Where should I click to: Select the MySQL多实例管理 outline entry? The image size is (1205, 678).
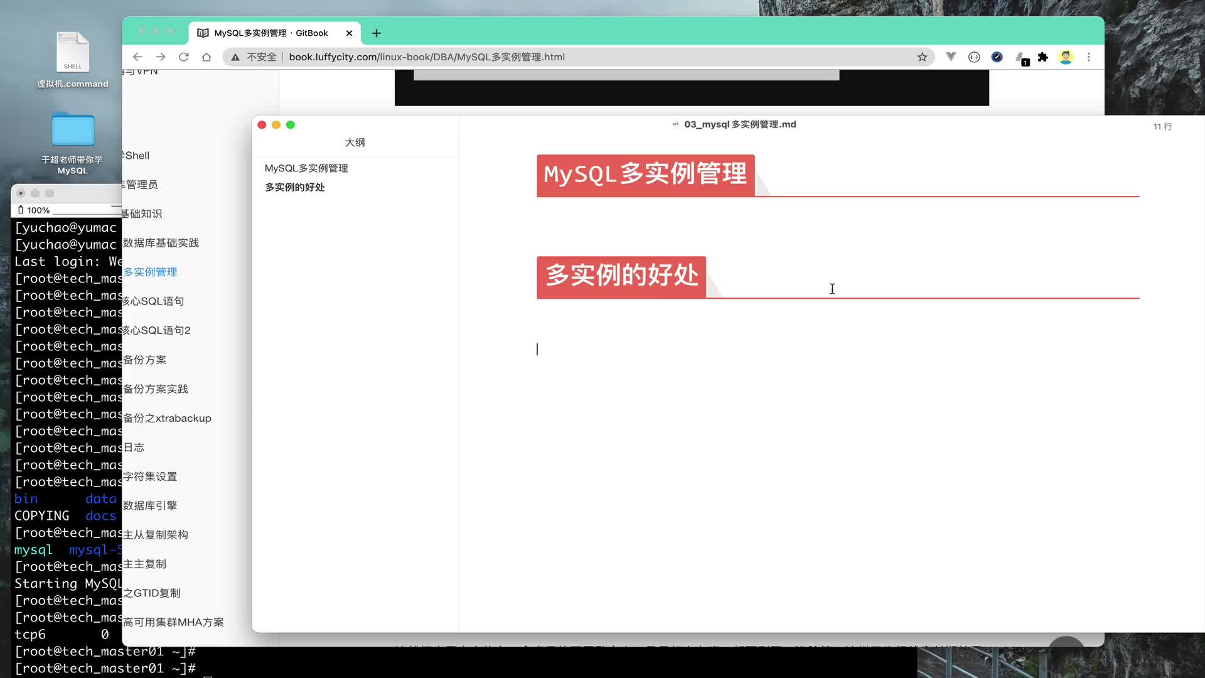tap(306, 168)
